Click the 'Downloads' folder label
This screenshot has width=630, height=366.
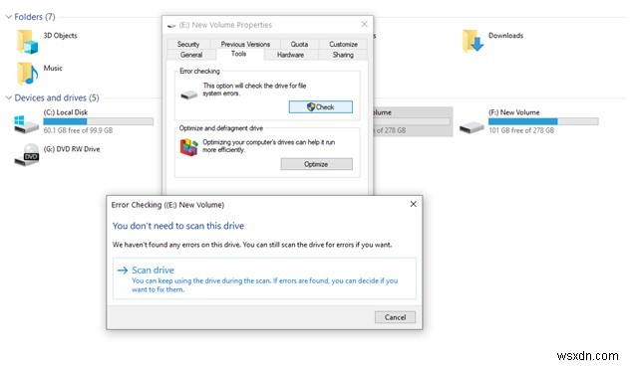[x=505, y=35]
